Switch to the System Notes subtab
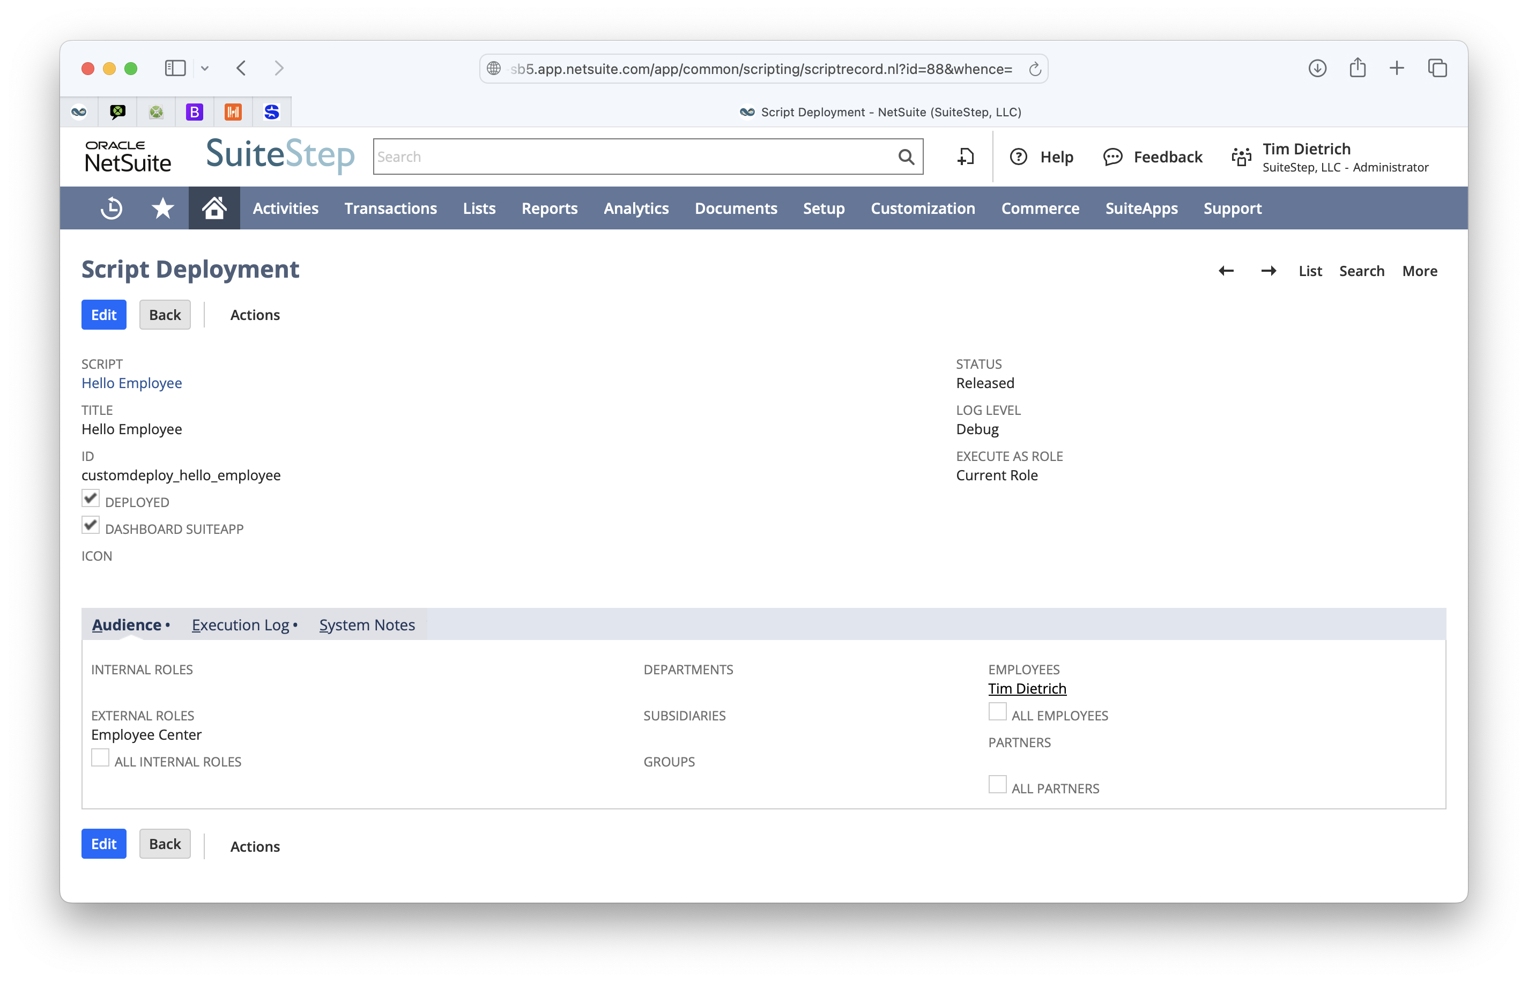The width and height of the screenshot is (1528, 982). tap(367, 625)
